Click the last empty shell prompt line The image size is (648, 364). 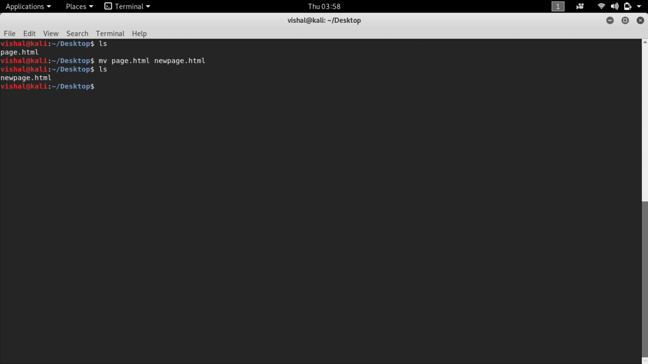pyautogui.click(x=48, y=86)
